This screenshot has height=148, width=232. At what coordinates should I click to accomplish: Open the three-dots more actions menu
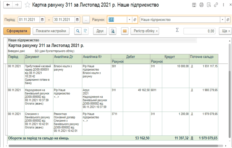point(223,5)
